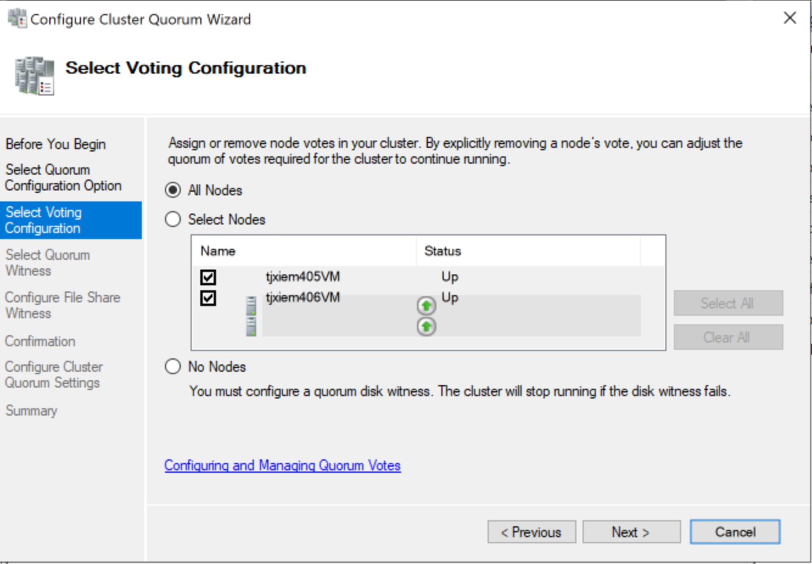Go back with the Previous button

coord(531,532)
